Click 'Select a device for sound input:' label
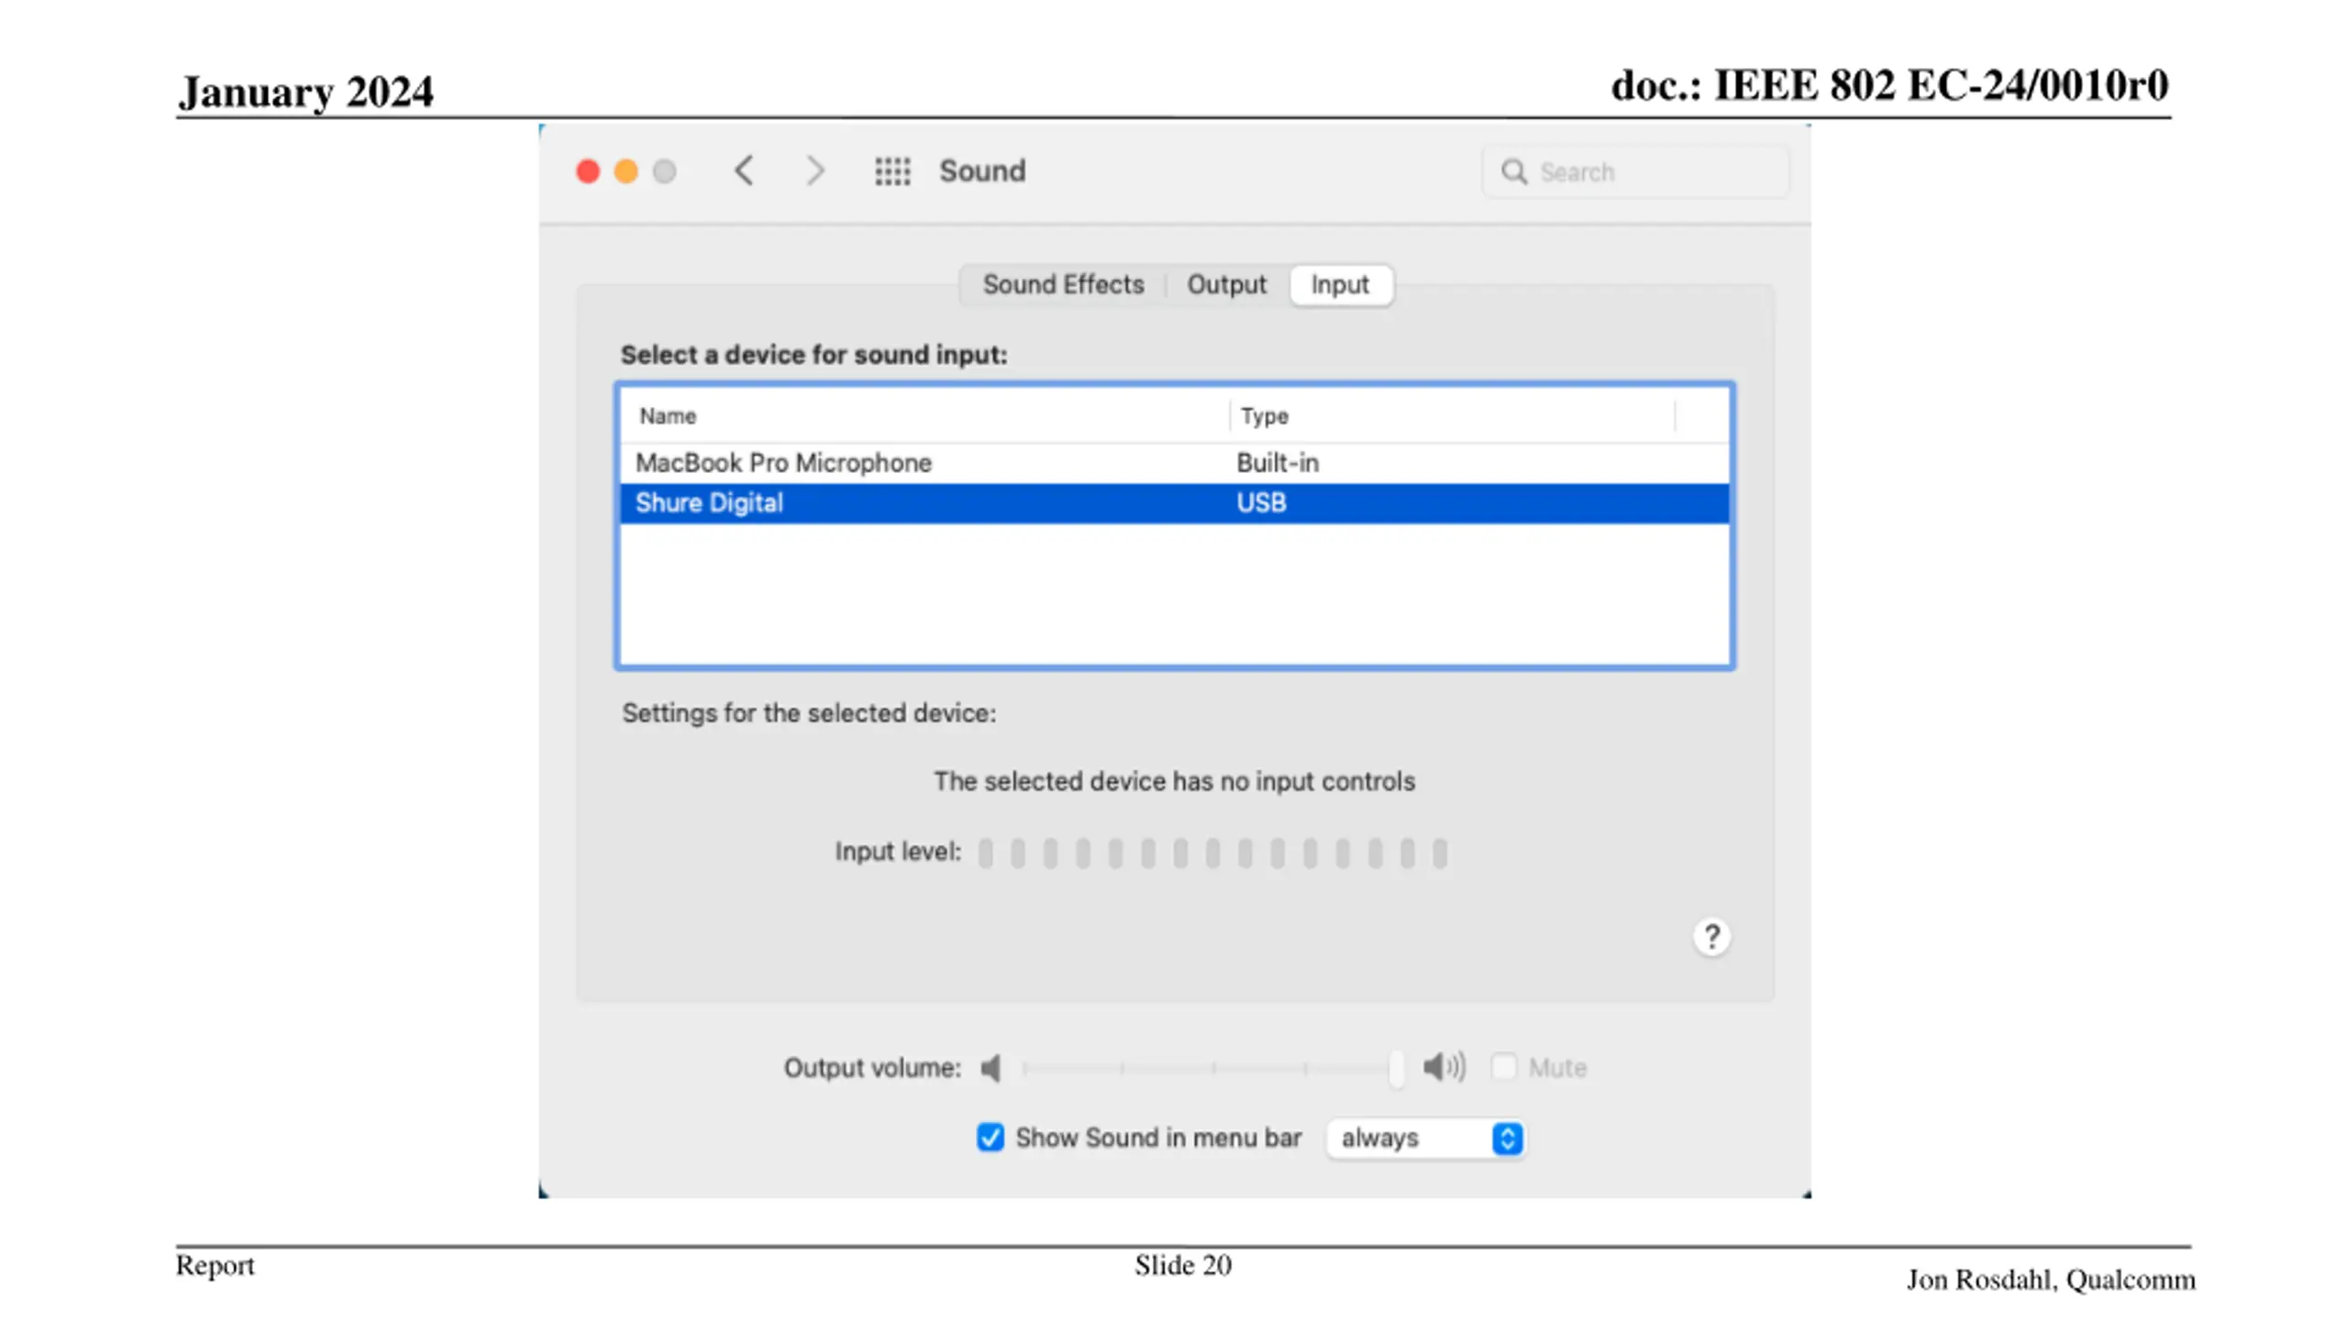2348x1320 pixels. 814,355
